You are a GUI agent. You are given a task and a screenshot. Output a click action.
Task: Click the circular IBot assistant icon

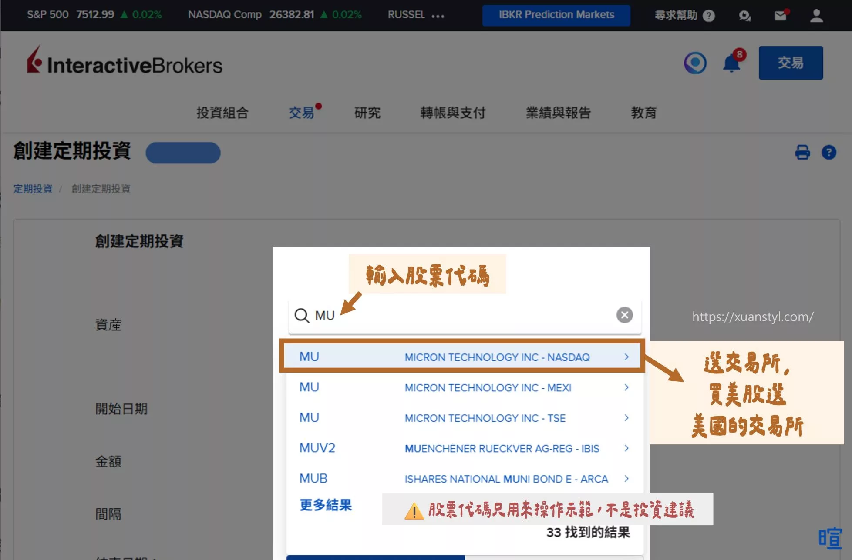(695, 63)
